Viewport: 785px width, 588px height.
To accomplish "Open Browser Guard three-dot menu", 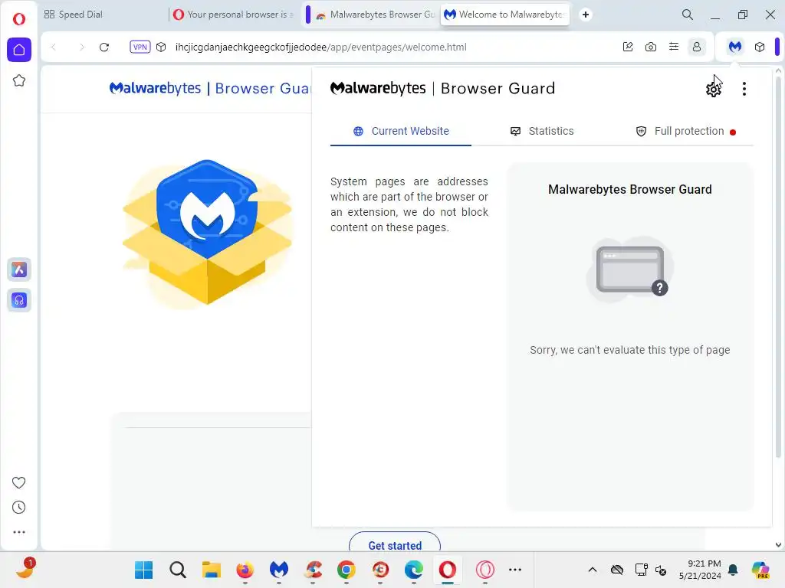I will coord(744,89).
